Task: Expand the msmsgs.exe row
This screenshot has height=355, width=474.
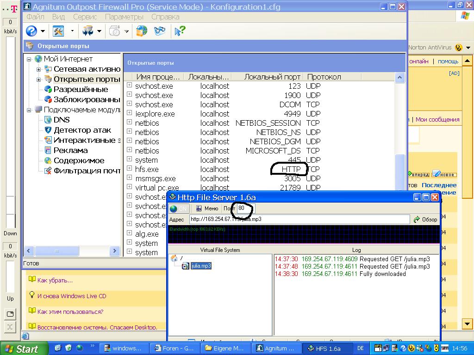Action: [130, 178]
